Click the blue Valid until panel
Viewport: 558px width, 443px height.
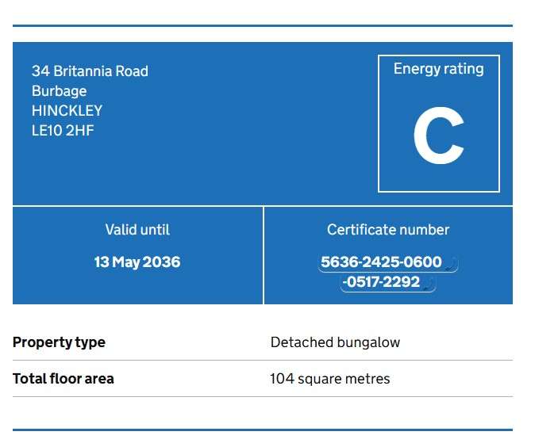pyautogui.click(x=138, y=255)
